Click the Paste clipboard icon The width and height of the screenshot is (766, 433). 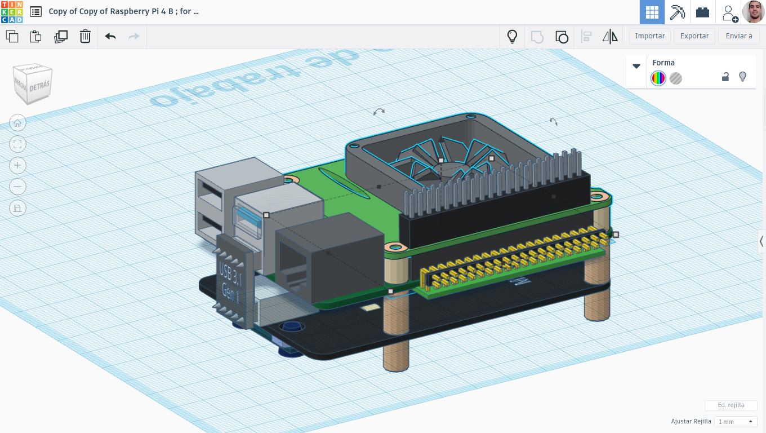click(x=36, y=37)
